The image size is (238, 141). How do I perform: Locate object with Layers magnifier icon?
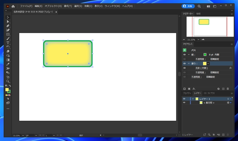click(x=209, y=135)
